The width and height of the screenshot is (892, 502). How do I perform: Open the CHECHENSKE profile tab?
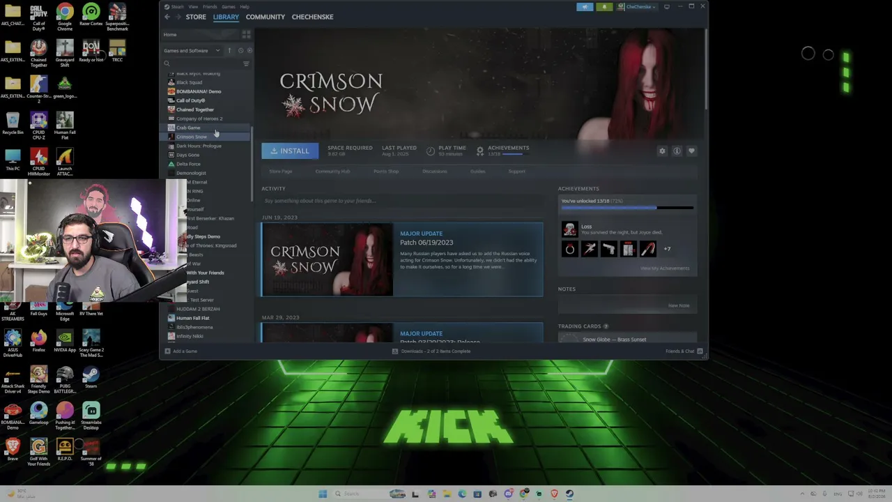click(x=312, y=17)
